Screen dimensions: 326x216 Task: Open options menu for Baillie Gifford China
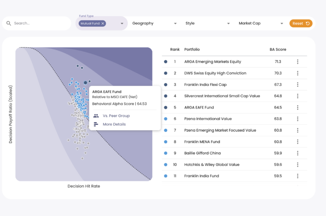(298, 153)
